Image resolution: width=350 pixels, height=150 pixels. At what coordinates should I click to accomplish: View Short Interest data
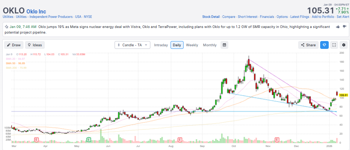[x=247, y=17]
